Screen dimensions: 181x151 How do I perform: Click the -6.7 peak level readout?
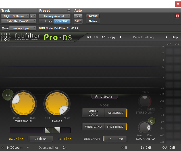pyautogui.click(x=177, y=44)
